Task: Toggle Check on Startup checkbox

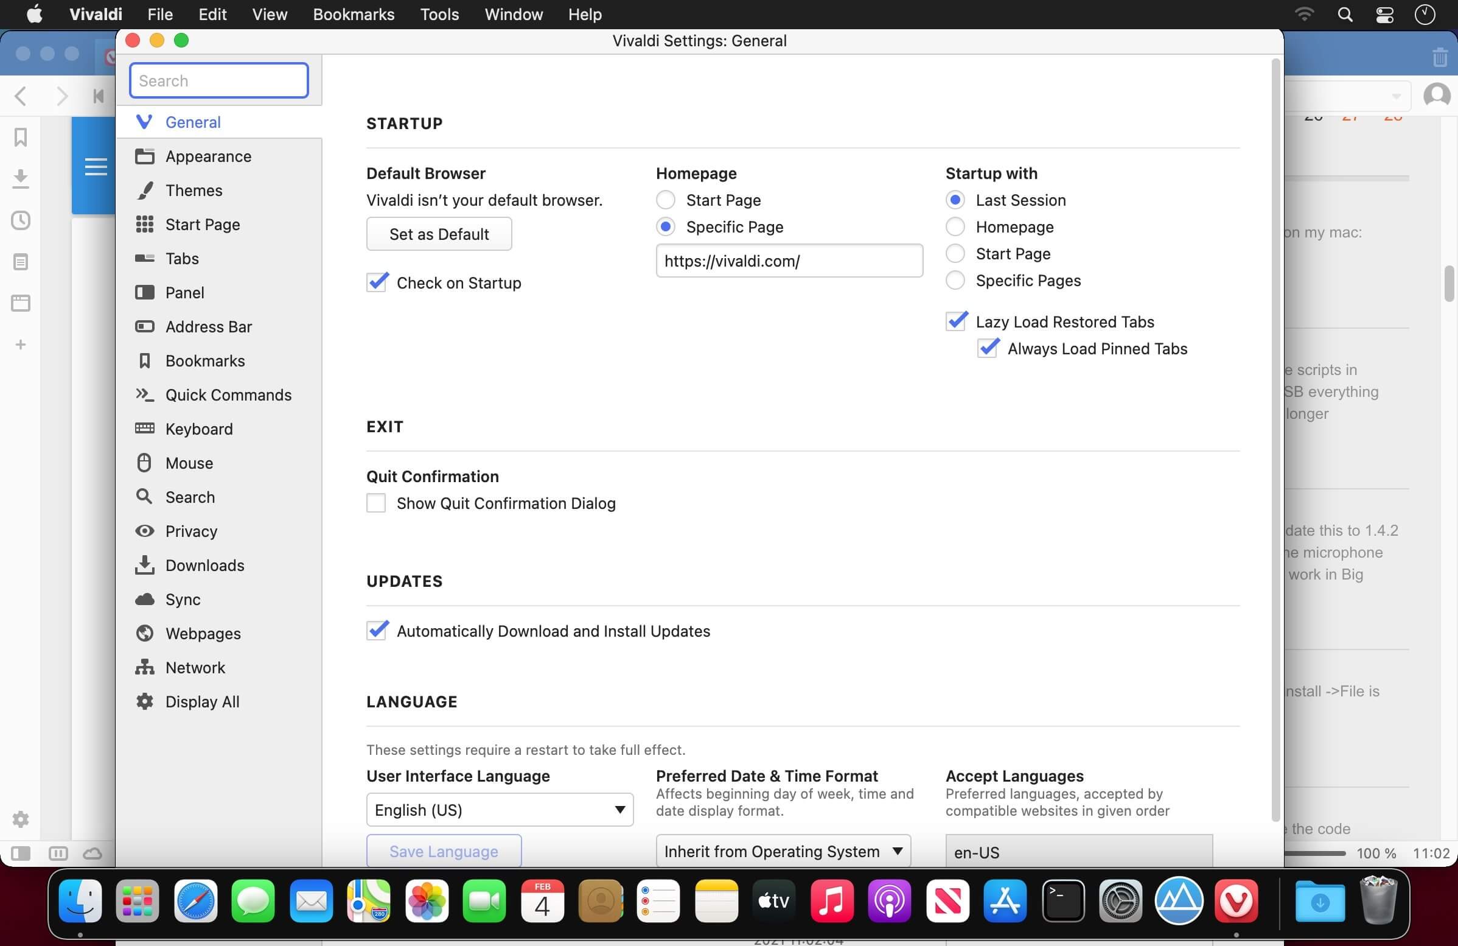Action: click(x=377, y=282)
